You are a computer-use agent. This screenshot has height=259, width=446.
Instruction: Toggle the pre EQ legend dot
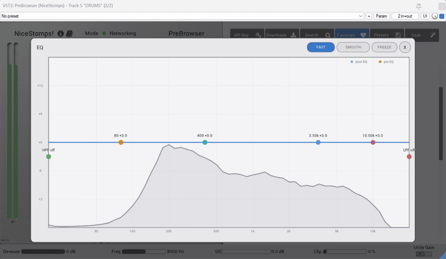coord(380,62)
